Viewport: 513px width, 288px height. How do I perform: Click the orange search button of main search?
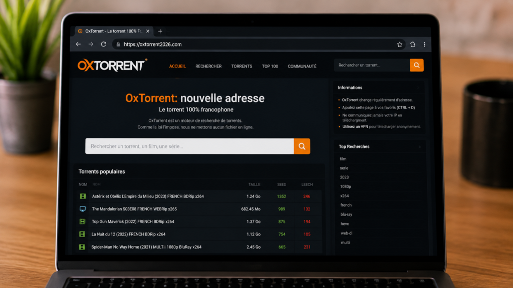click(302, 146)
